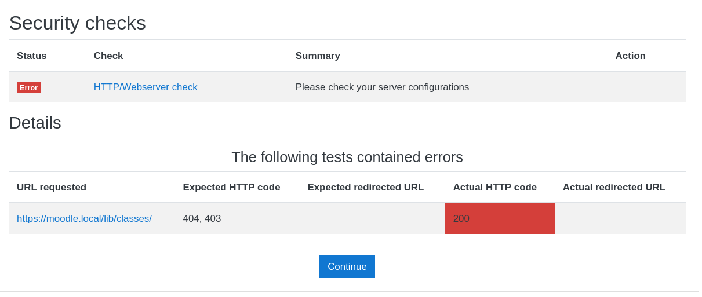
Task: Click the Status column header
Action: point(32,56)
